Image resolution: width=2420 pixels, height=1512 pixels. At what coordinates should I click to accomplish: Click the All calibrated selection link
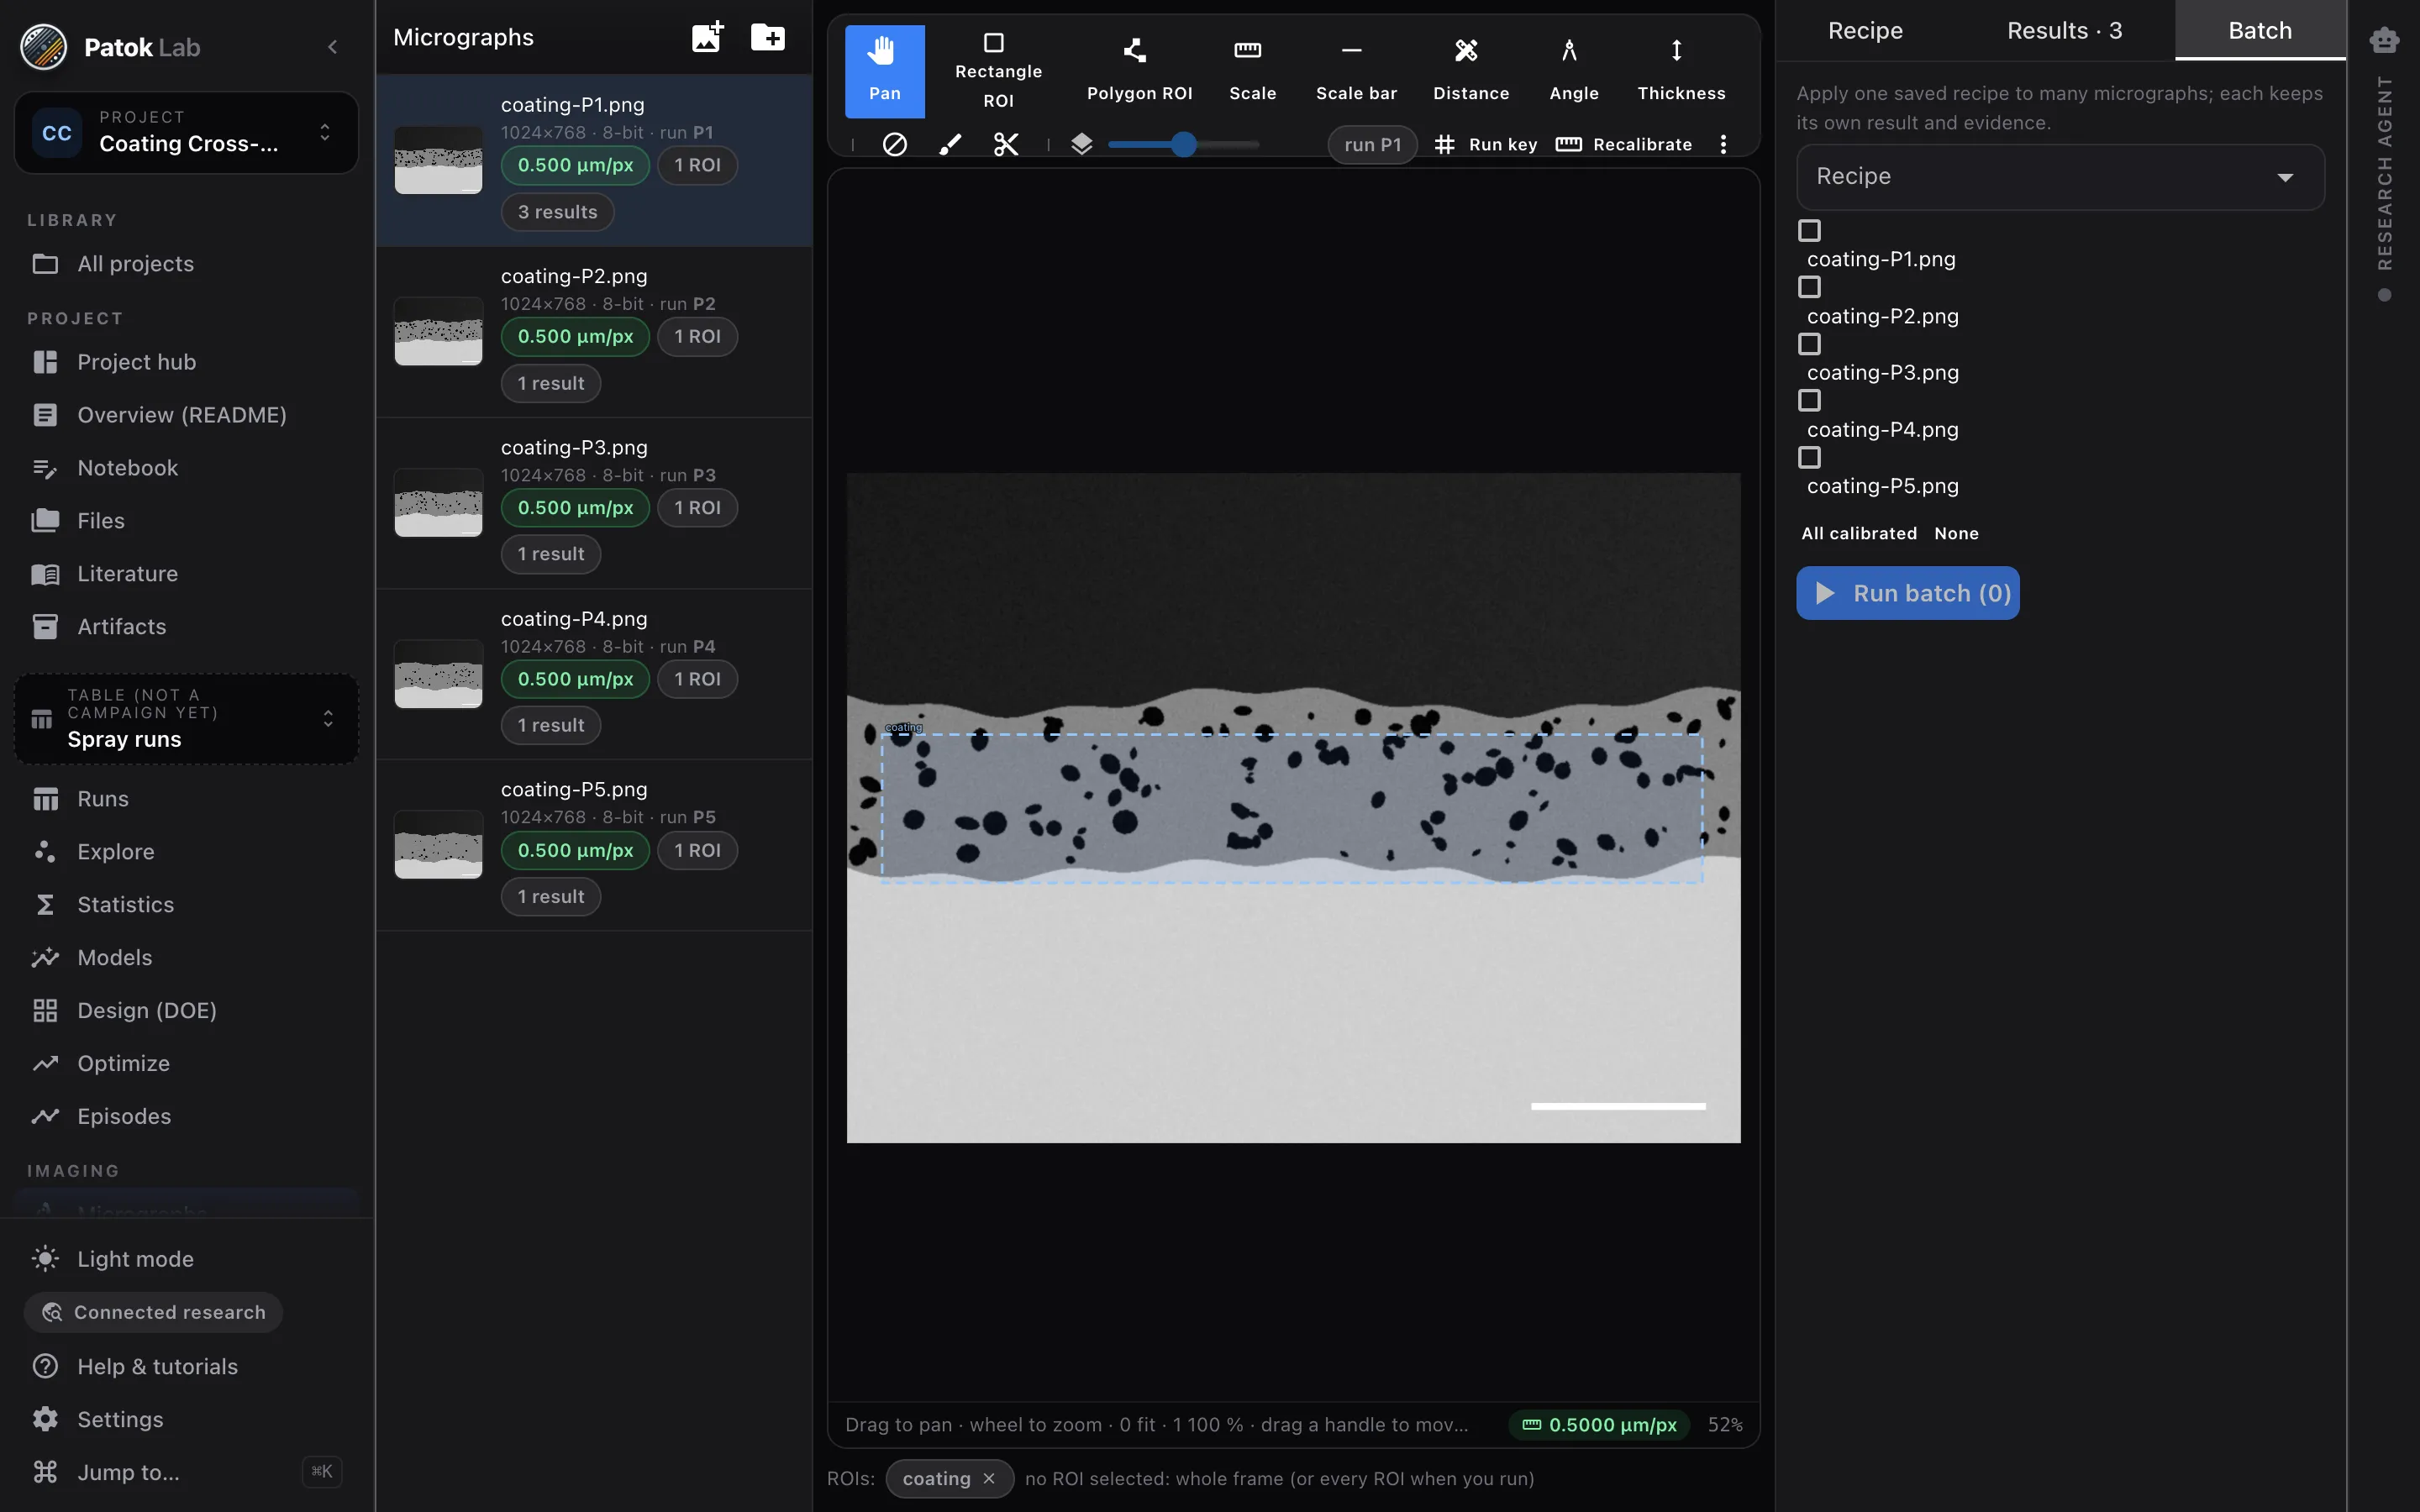point(1859,533)
